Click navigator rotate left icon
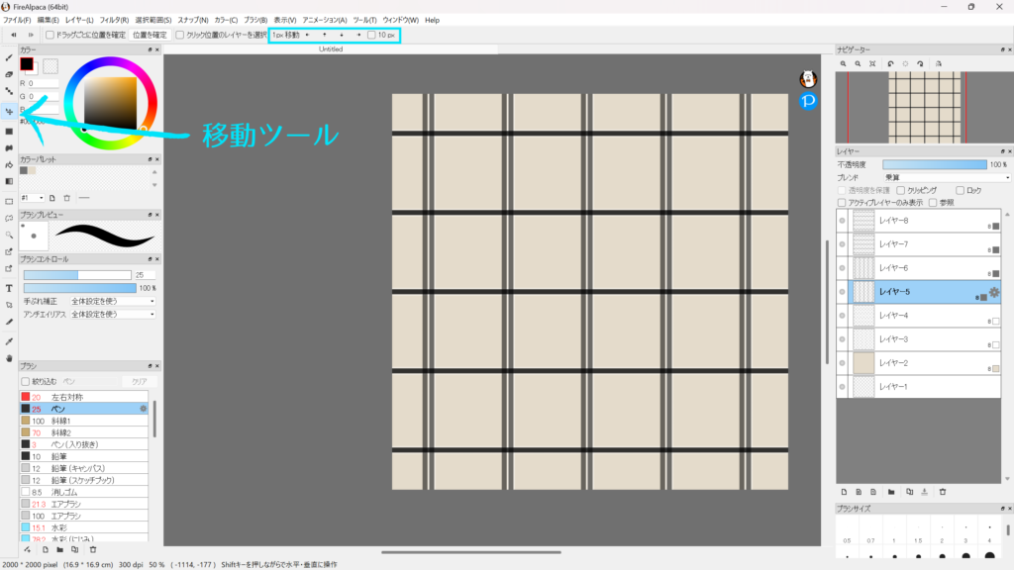Screen dimensions: 1014x570 (x=888, y=64)
